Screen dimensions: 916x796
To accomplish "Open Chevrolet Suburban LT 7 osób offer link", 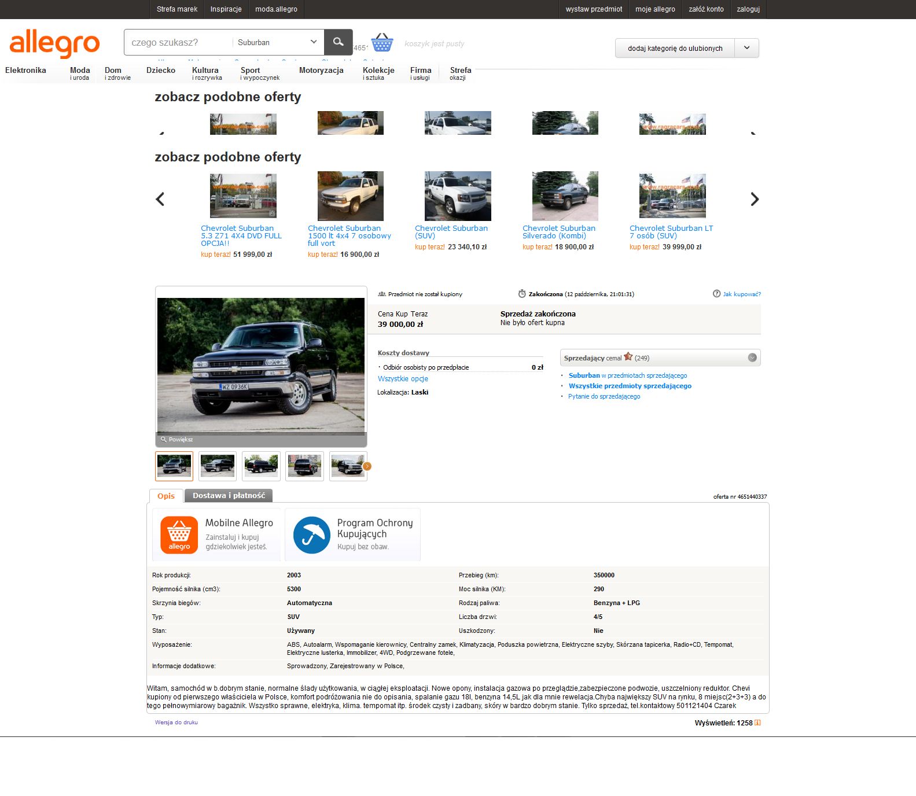I will 671,232.
